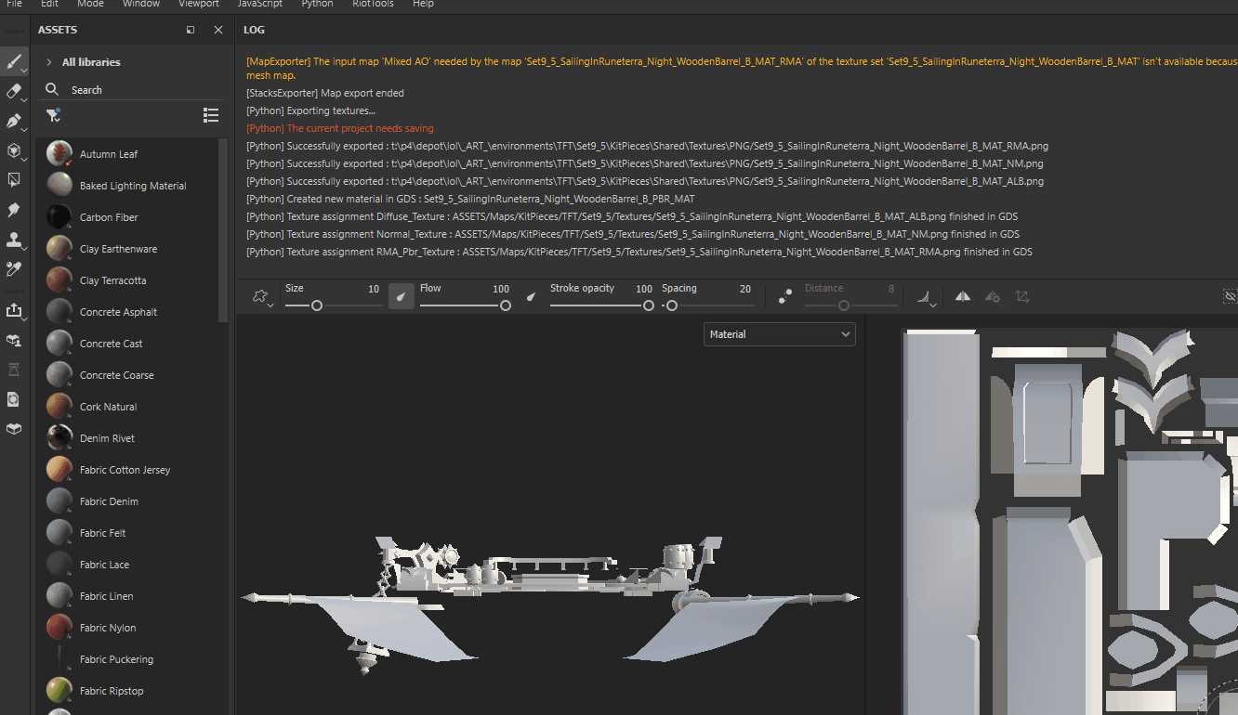Open the Window menu

[141, 4]
